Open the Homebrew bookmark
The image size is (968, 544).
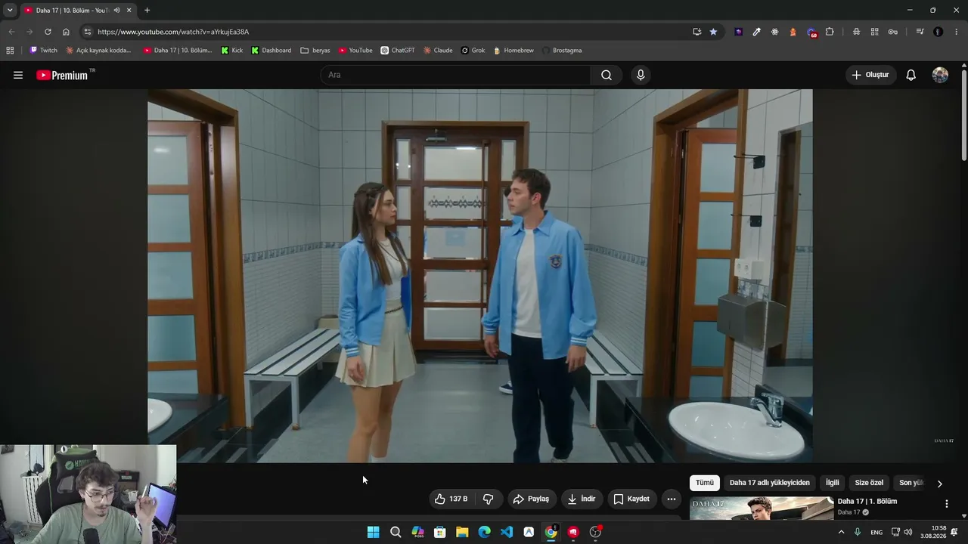pos(513,51)
